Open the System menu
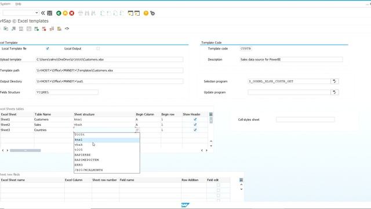The width and height of the screenshot is (371, 209). tap(5, 4)
